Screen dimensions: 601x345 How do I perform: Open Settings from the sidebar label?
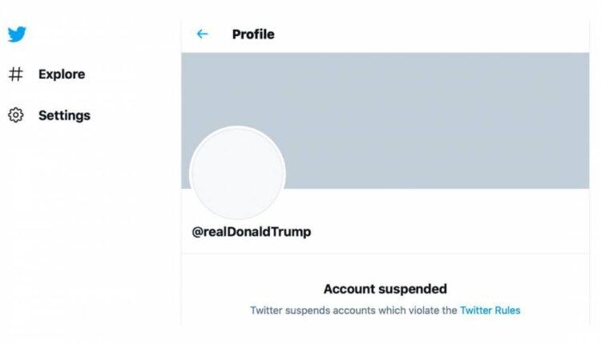[64, 116]
